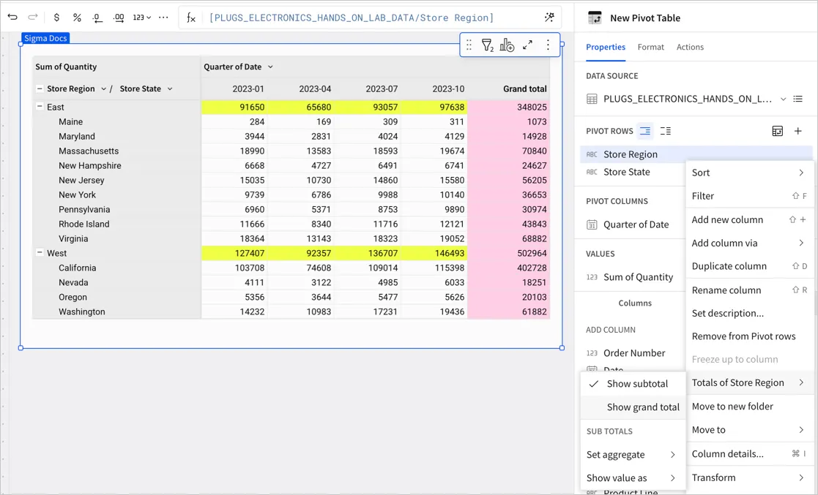This screenshot has width=818, height=495.
Task: Click the add child chart icon
Action: (x=507, y=45)
